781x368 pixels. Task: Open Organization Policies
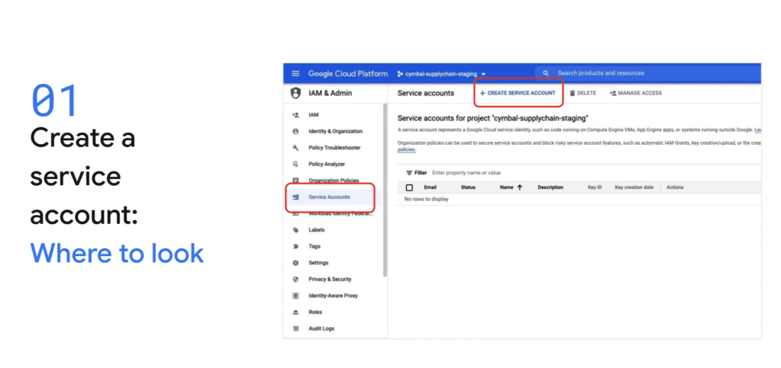(x=333, y=181)
